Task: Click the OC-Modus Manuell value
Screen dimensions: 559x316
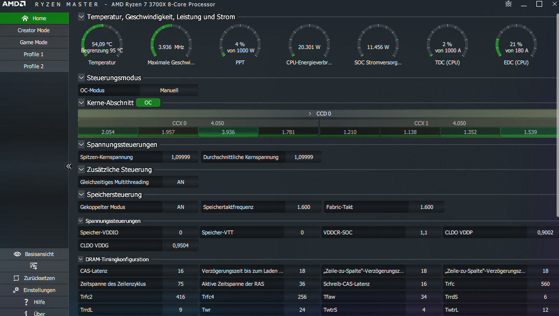Action: click(169, 90)
